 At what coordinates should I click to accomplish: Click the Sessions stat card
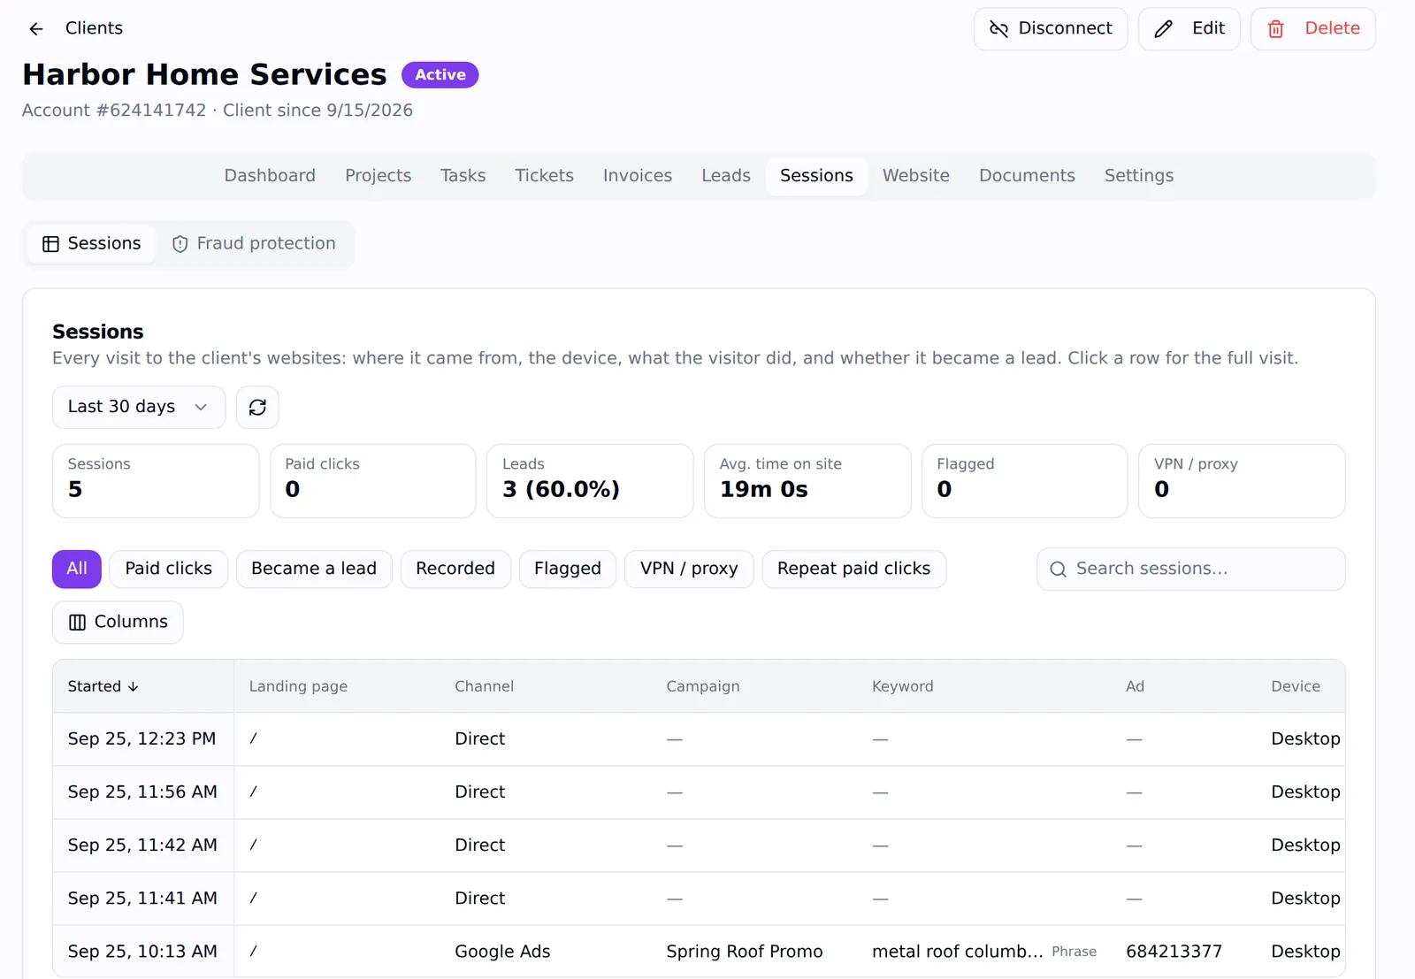[156, 481]
